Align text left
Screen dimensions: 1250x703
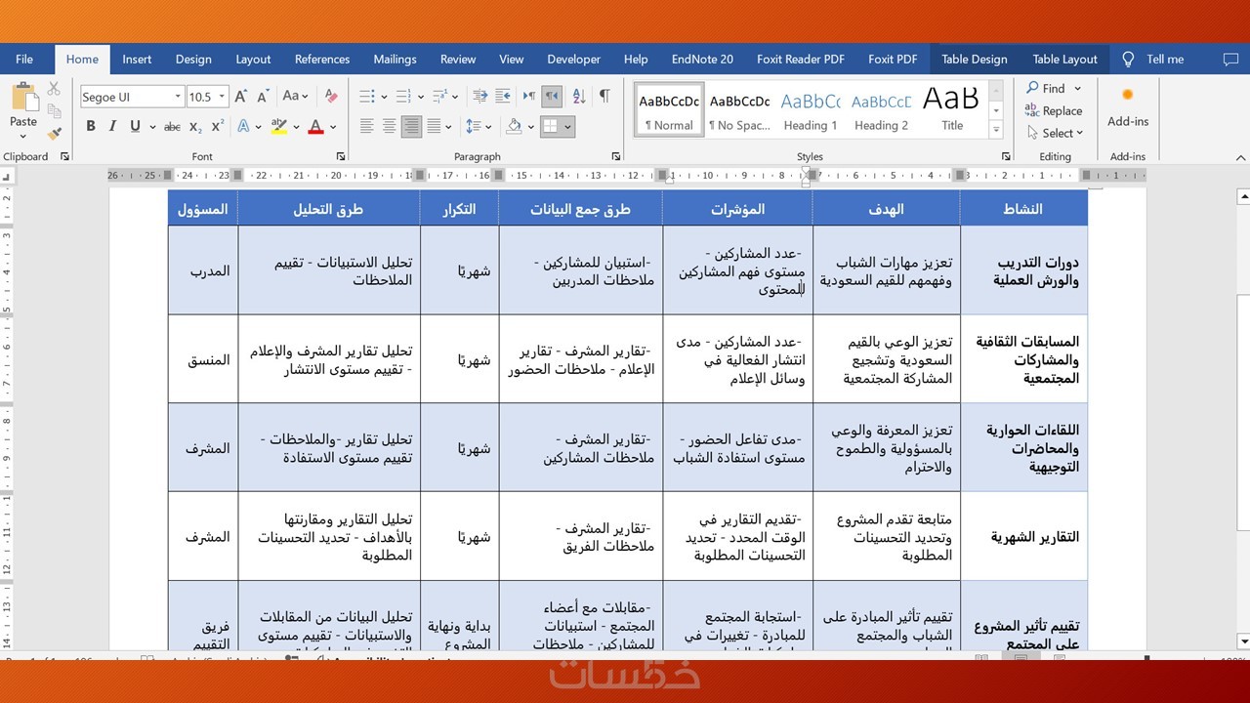367,126
